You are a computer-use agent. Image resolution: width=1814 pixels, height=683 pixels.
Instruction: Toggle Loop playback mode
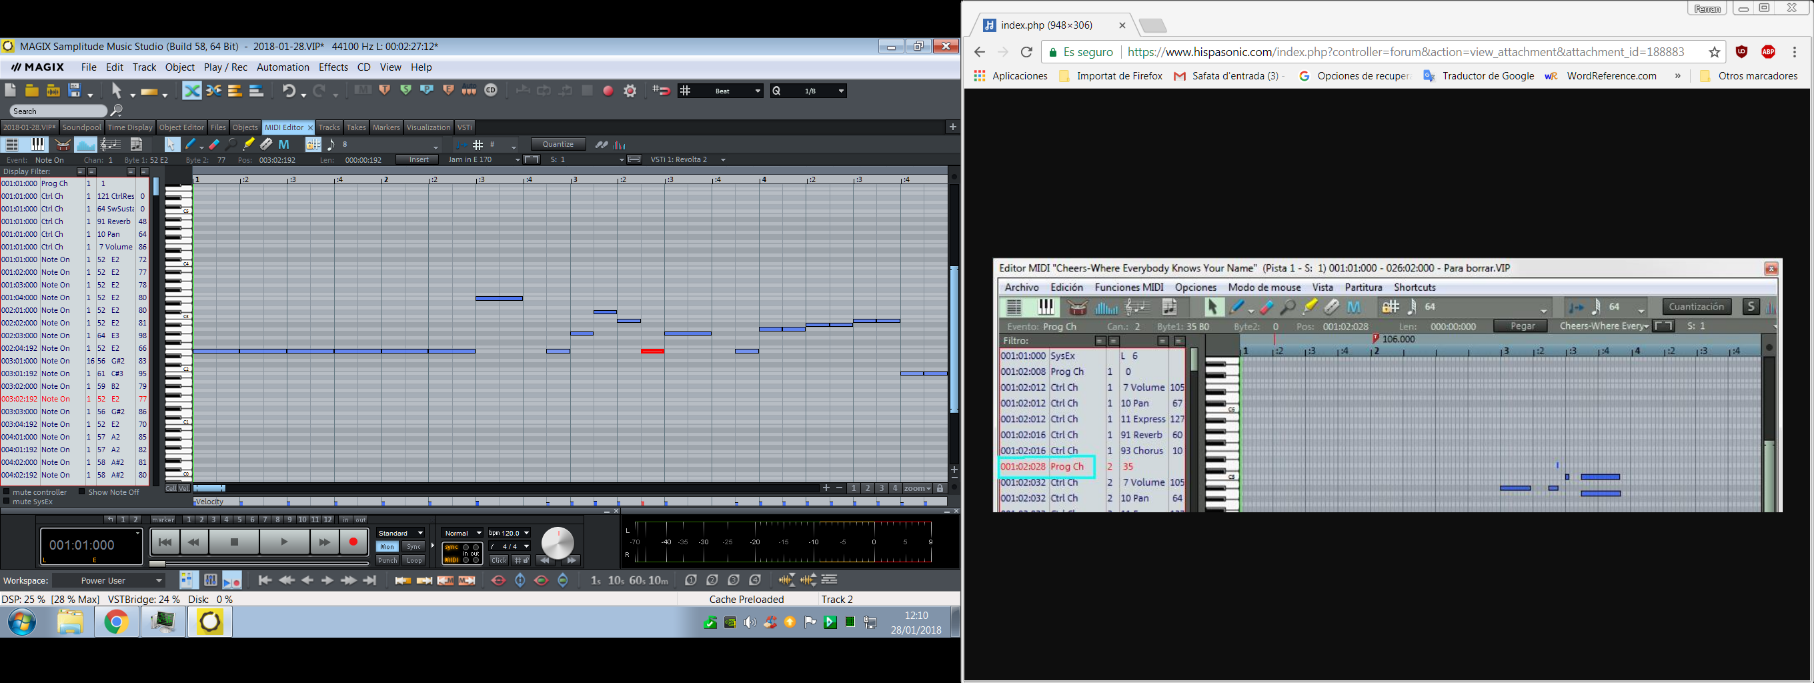click(x=414, y=560)
